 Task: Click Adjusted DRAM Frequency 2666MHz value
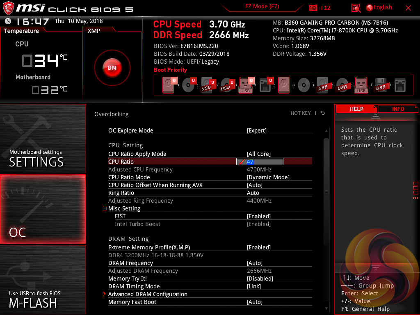point(259,271)
